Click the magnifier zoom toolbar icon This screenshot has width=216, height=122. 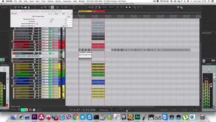135,7
